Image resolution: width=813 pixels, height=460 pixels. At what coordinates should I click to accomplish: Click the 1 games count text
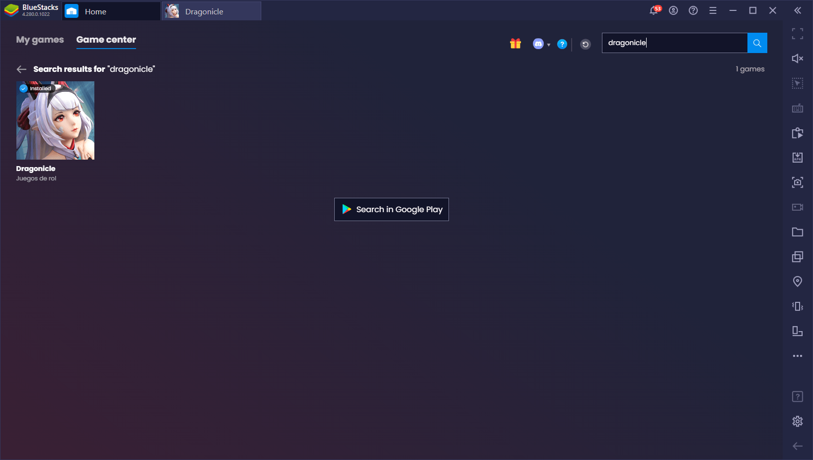point(750,69)
